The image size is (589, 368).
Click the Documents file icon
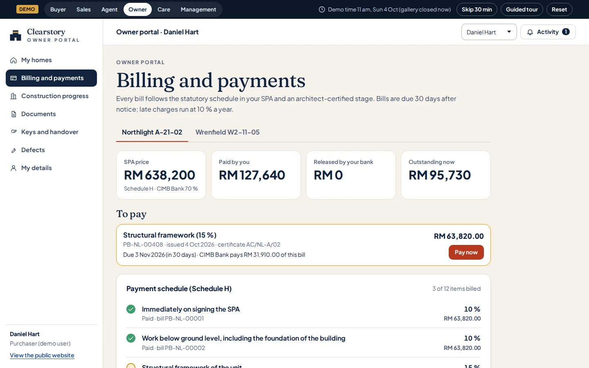click(x=13, y=114)
